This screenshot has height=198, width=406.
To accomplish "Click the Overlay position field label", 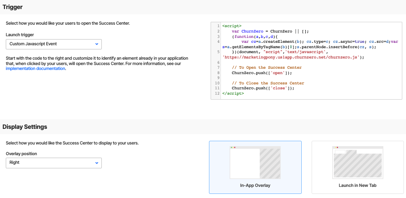I will coord(21,154).
